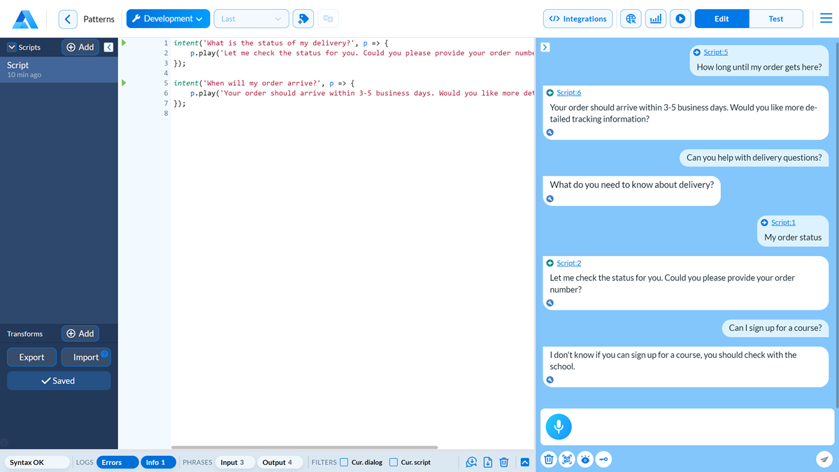Open the analytics bar chart icon
Image resolution: width=839 pixels, height=472 pixels.
[655, 19]
